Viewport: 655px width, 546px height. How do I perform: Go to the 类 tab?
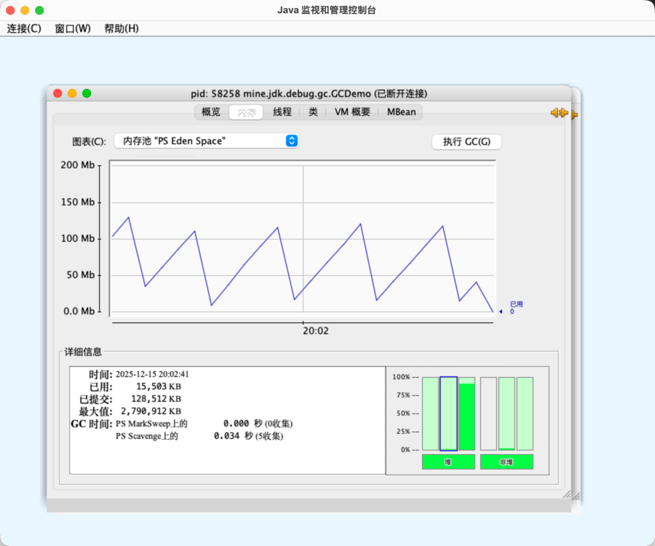313,112
